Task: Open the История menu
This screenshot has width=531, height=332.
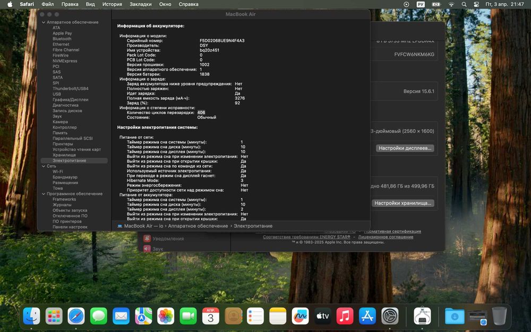Action: click(112, 4)
